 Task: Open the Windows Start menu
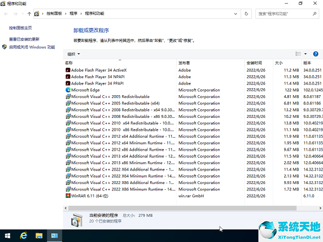click(8, 236)
